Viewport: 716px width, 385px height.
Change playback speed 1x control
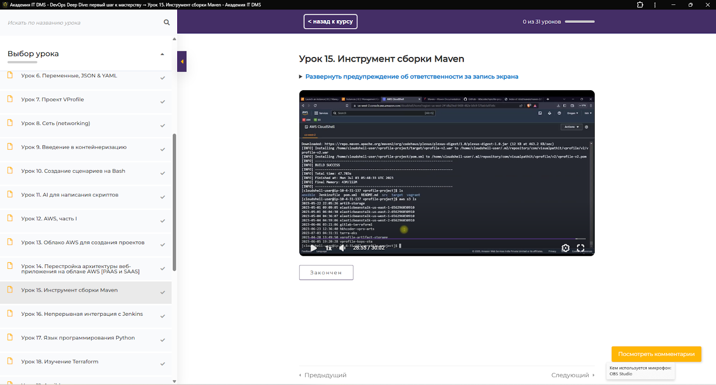329,248
